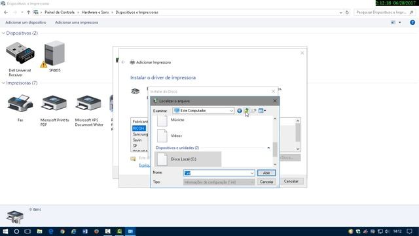Open Internet Explorer from the taskbar
This screenshot has height=236, width=419.
[73, 231]
